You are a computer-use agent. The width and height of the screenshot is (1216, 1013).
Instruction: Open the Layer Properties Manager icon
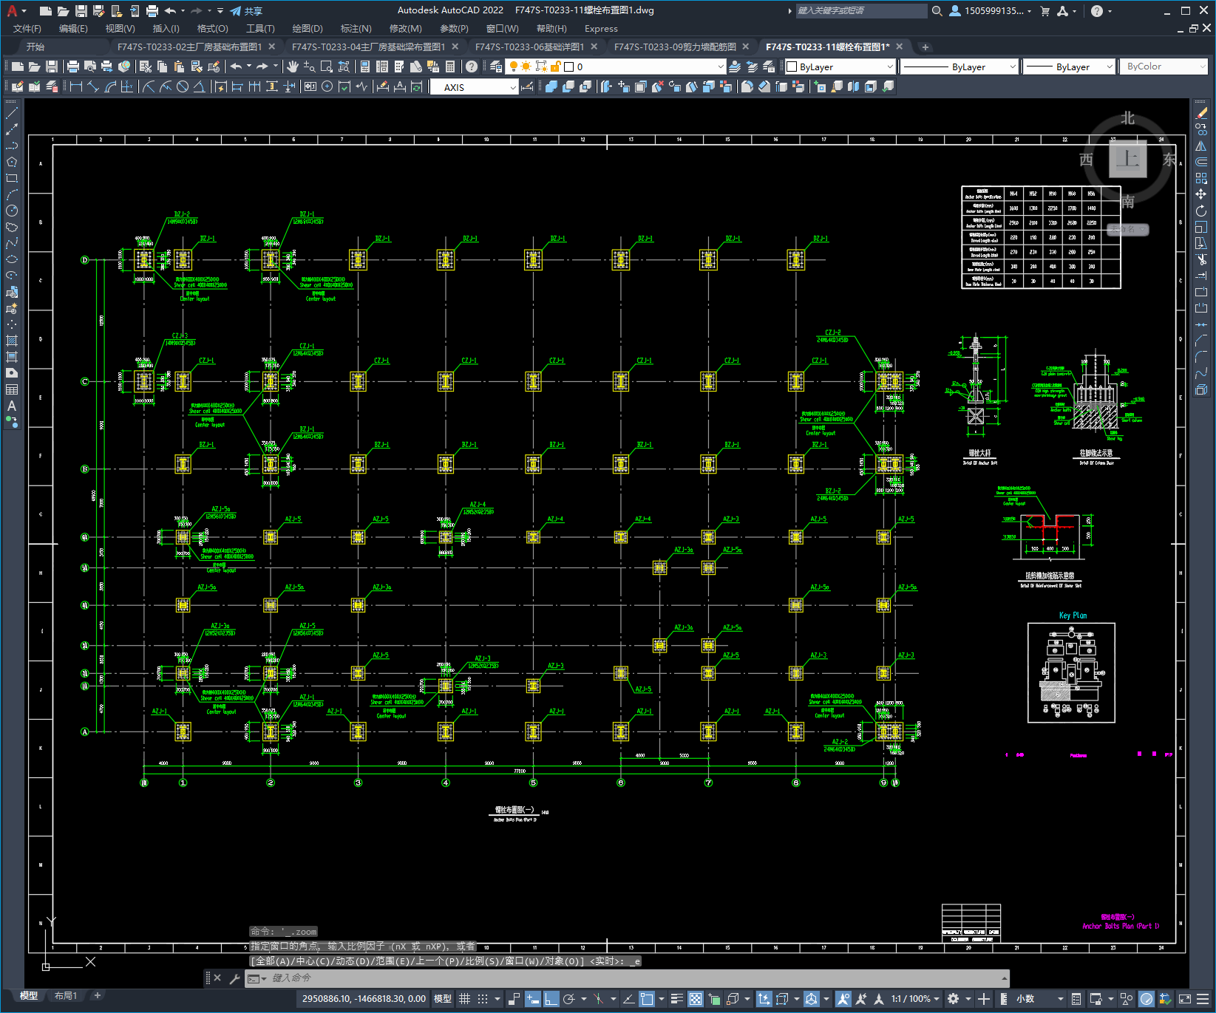[496, 66]
